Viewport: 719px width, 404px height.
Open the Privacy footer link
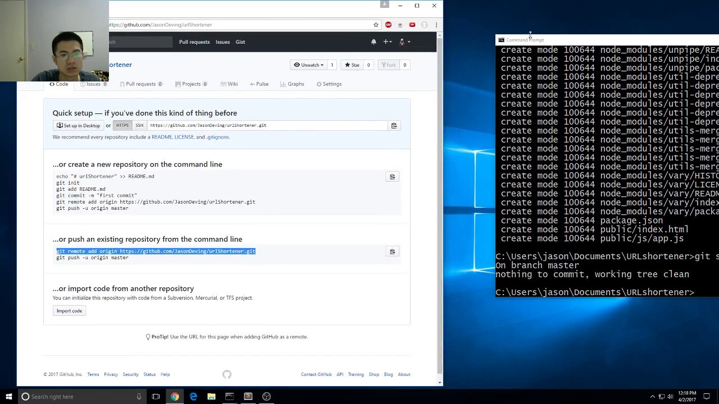coord(111,374)
